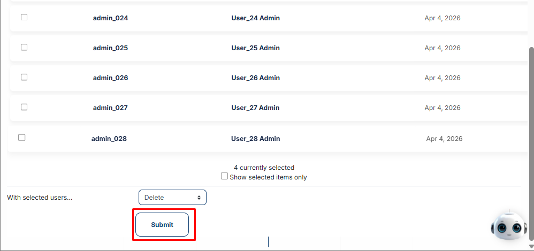
Task: Select user admin_028 via its checkbox
Action: tap(22, 138)
